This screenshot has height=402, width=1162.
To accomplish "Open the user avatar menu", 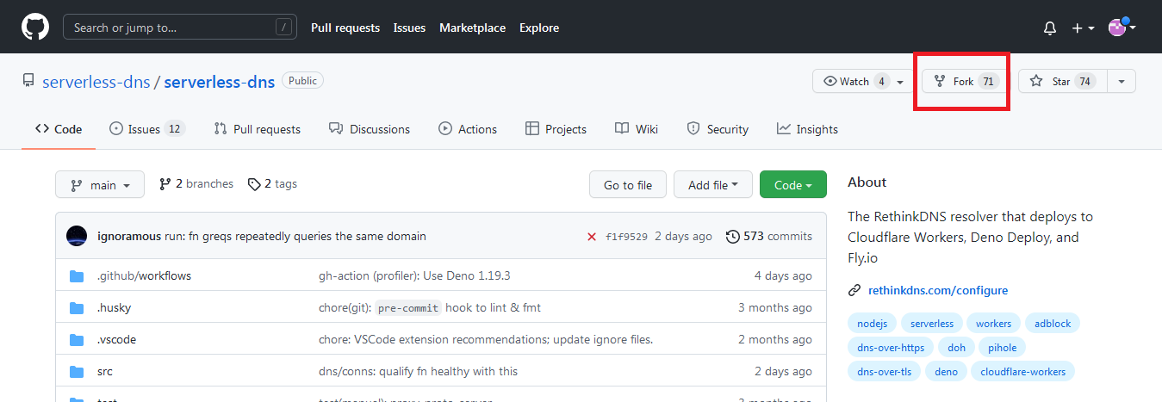I will coord(1122,27).
